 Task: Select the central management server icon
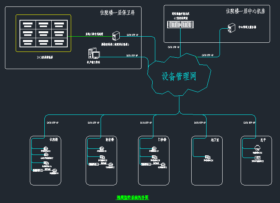(x=231, y=27)
